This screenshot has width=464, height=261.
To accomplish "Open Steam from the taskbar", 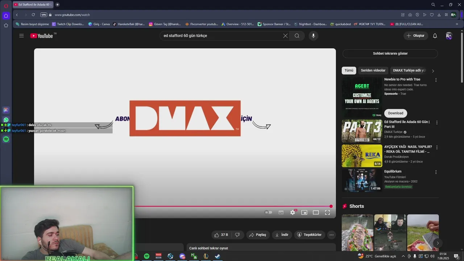I will coord(217,256).
